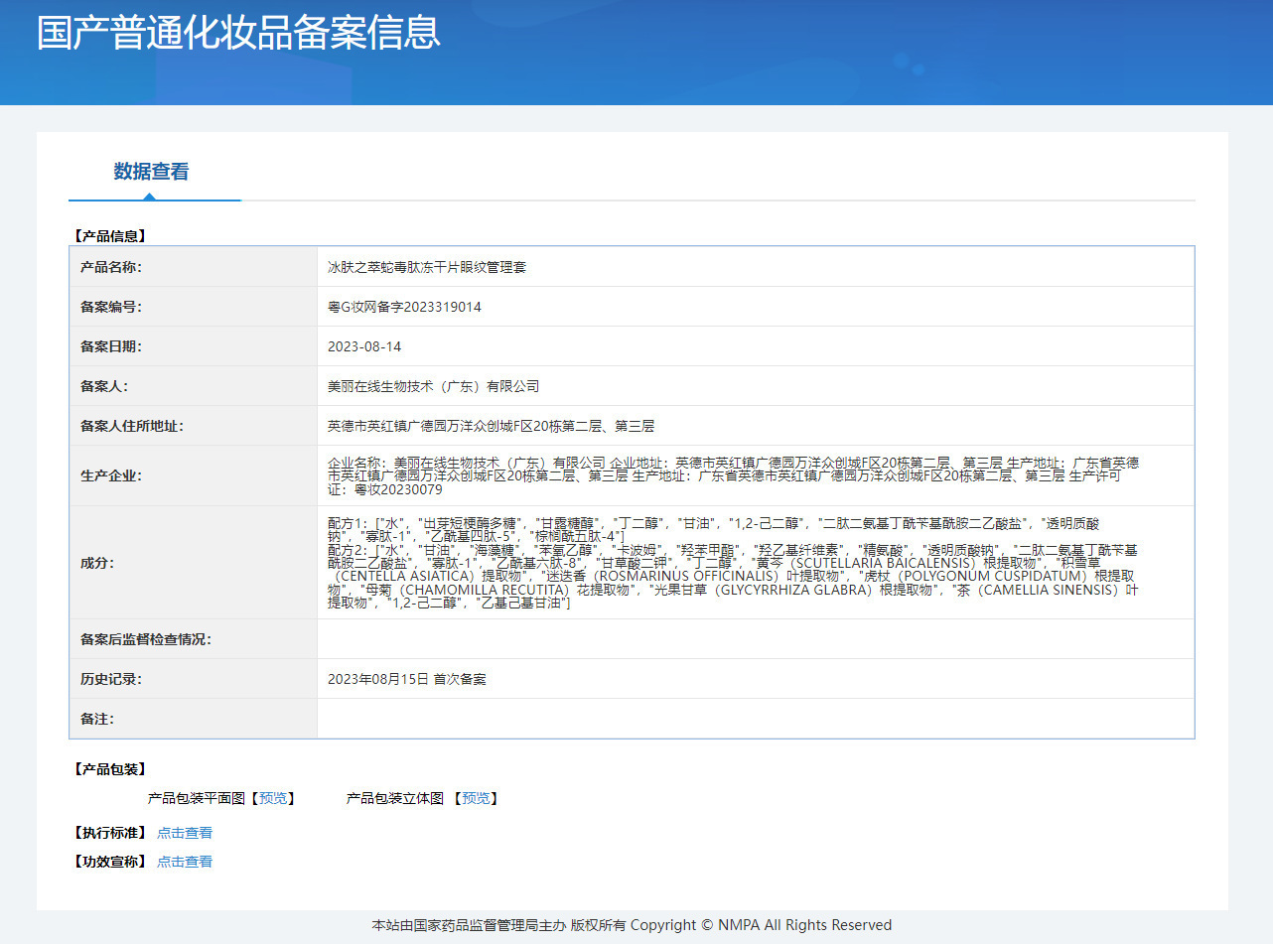Select the product name value 冰肤之萃蛇毒肽冻干片眼纹管理套
1273x944 pixels.
(x=427, y=267)
